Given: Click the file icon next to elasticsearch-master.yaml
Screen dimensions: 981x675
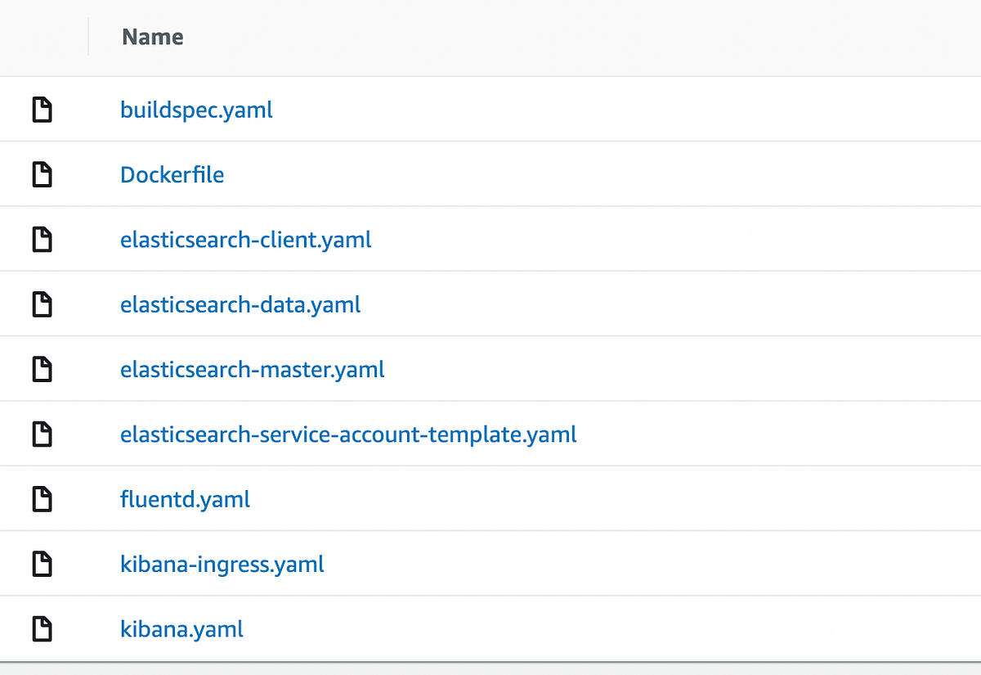Looking at the screenshot, I should tap(42, 369).
